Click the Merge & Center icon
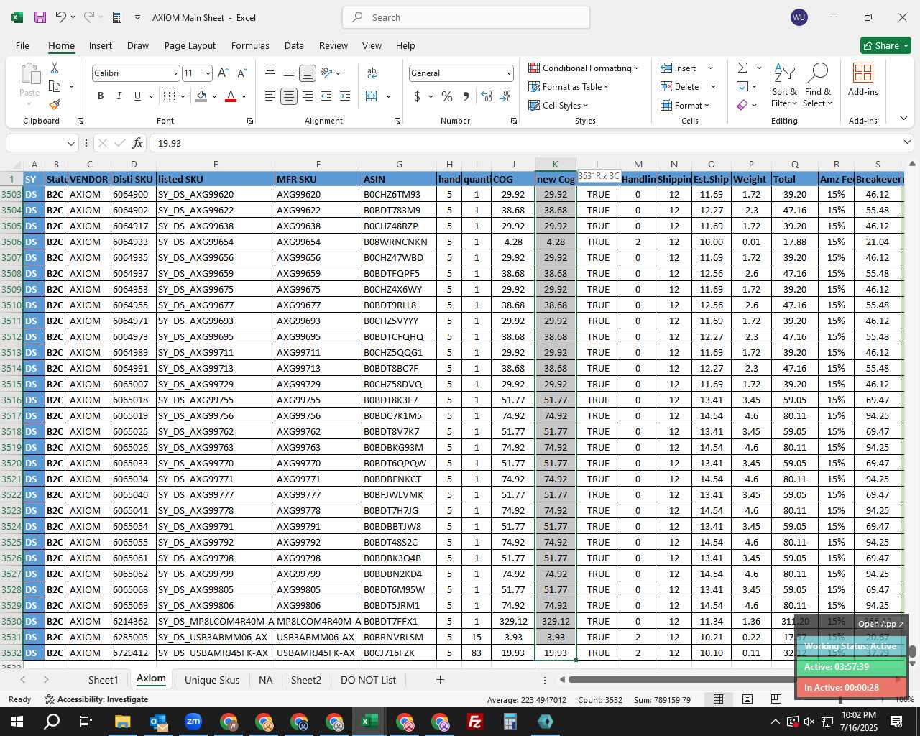Image resolution: width=920 pixels, height=736 pixels. (x=372, y=96)
